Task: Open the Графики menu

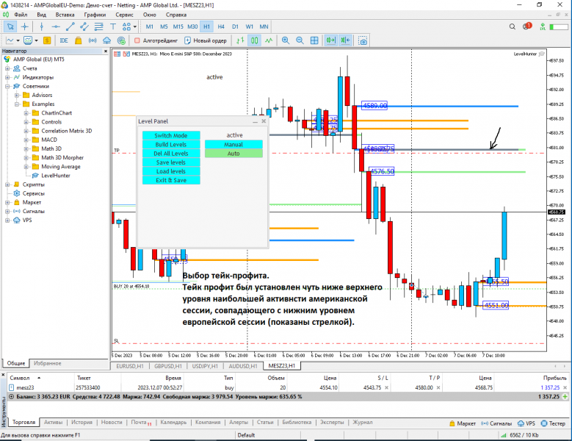Action: (95, 15)
